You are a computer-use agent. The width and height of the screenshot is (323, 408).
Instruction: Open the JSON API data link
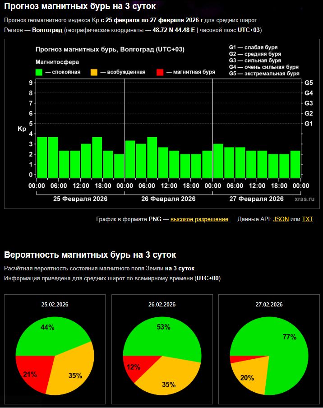(281, 219)
